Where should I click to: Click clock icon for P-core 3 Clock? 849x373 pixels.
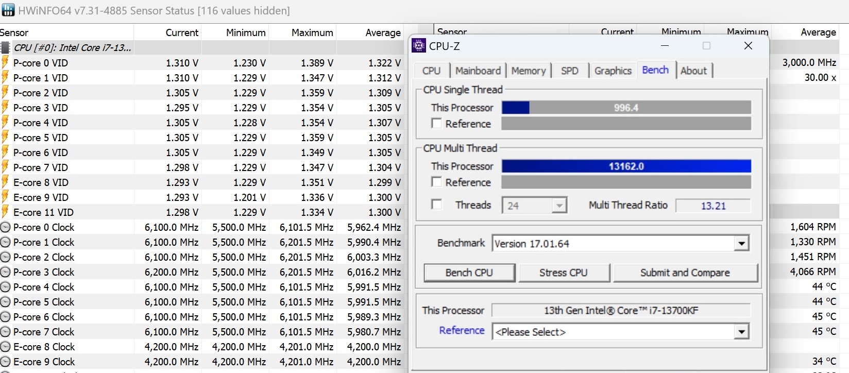click(5, 272)
